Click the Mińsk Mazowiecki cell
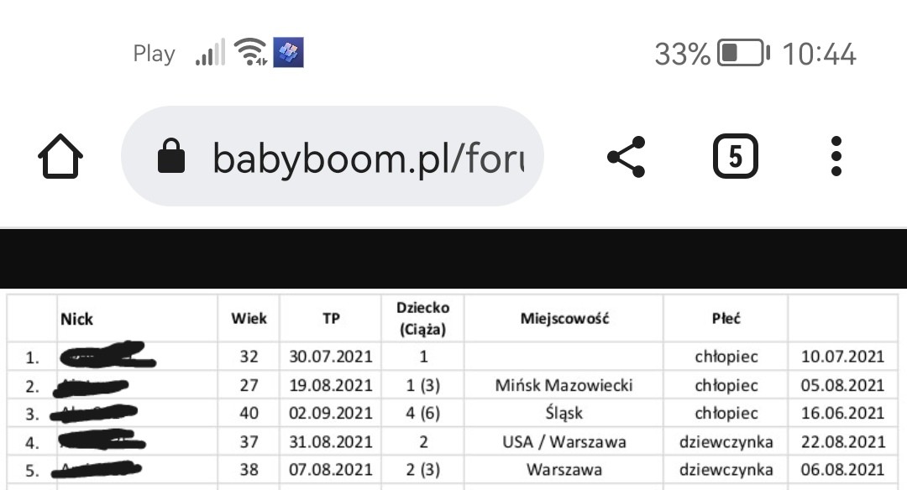 [x=564, y=385]
